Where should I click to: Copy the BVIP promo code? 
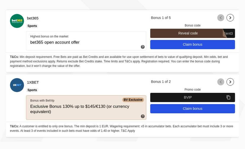(228, 97)
